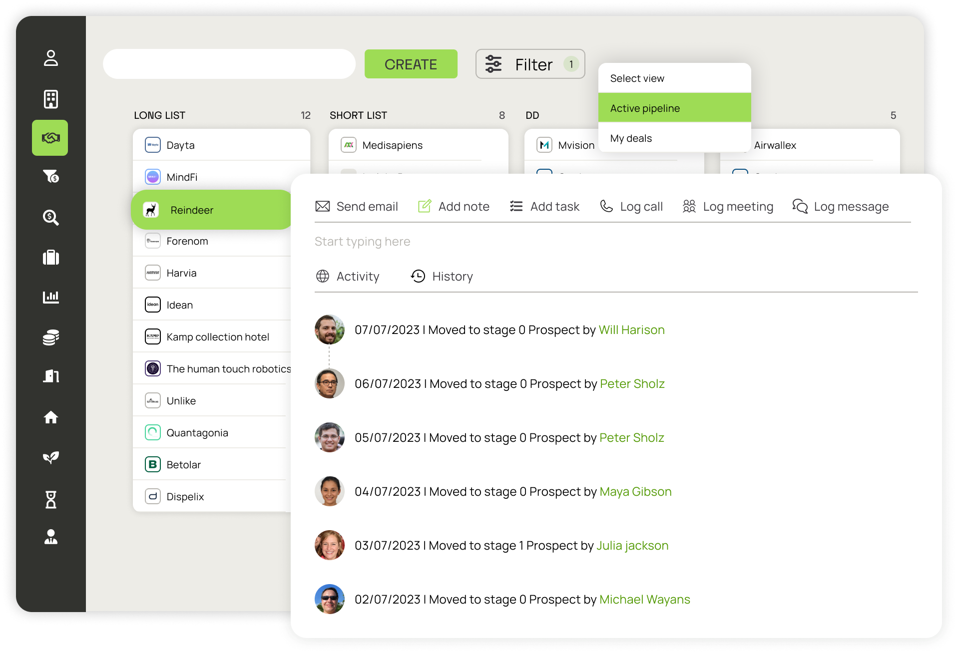Select the handshake deals icon in sidebar
The image size is (958, 654).
50,138
